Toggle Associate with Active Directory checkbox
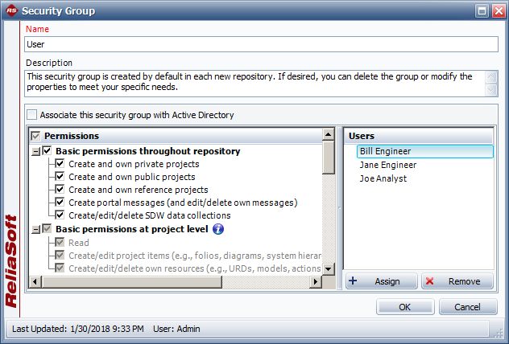The height and width of the screenshot is (344, 509). pyautogui.click(x=32, y=115)
